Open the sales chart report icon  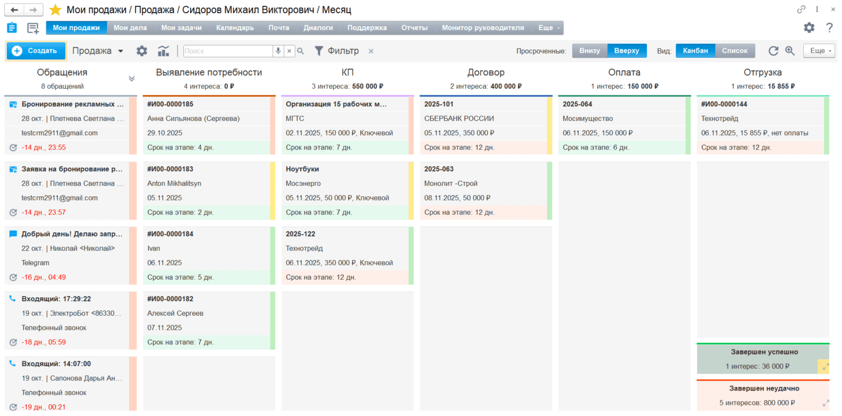click(x=164, y=51)
